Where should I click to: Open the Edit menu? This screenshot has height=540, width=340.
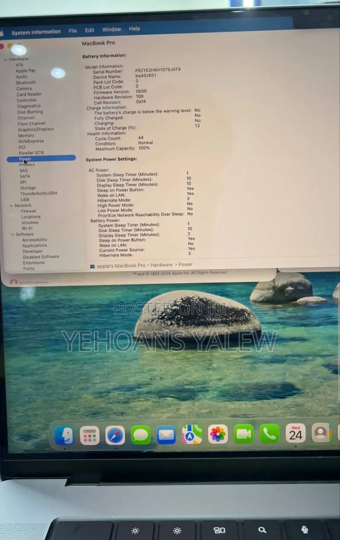pyautogui.click(x=89, y=30)
